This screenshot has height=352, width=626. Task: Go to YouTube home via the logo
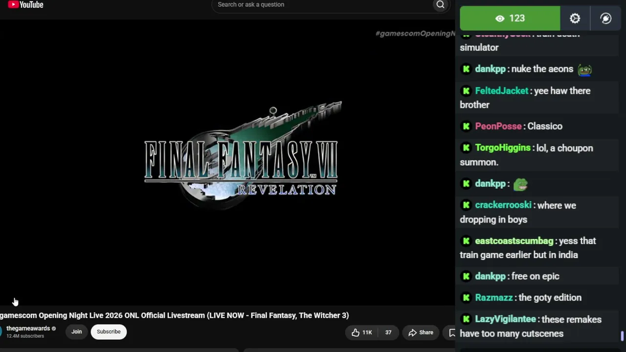(x=25, y=5)
